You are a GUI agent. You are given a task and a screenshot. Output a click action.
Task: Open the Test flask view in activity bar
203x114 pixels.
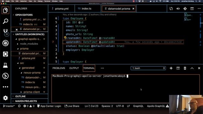[x=5, y=65]
